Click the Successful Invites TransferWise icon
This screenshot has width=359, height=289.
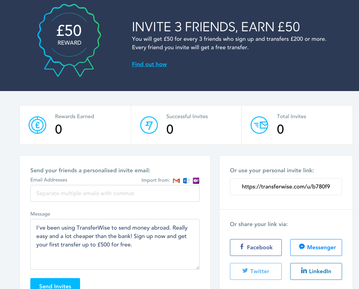[149, 125]
